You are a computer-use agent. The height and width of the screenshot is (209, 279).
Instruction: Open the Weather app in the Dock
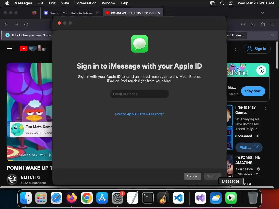pyautogui.click(x=216, y=198)
